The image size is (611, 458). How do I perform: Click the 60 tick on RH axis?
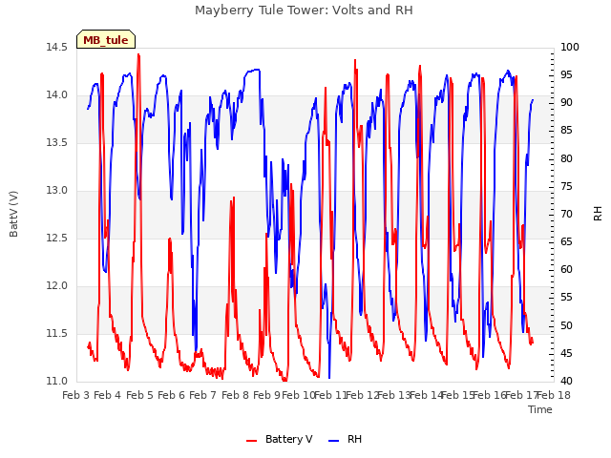(566, 270)
